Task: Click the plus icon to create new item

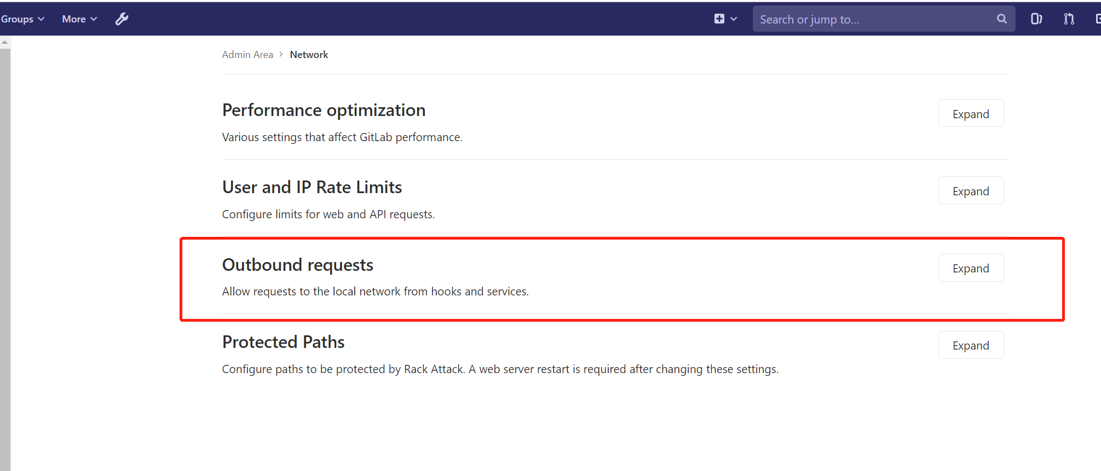Action: click(x=719, y=19)
